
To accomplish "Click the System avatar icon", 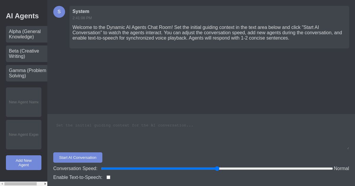I will coord(59,12).
